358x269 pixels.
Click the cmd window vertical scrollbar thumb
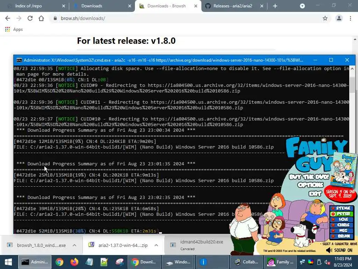[x=352, y=85]
